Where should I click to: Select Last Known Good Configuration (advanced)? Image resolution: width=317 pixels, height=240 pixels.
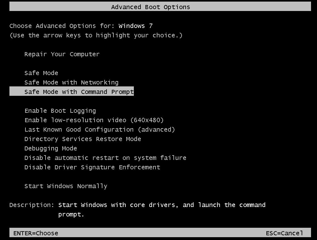tap(100, 129)
